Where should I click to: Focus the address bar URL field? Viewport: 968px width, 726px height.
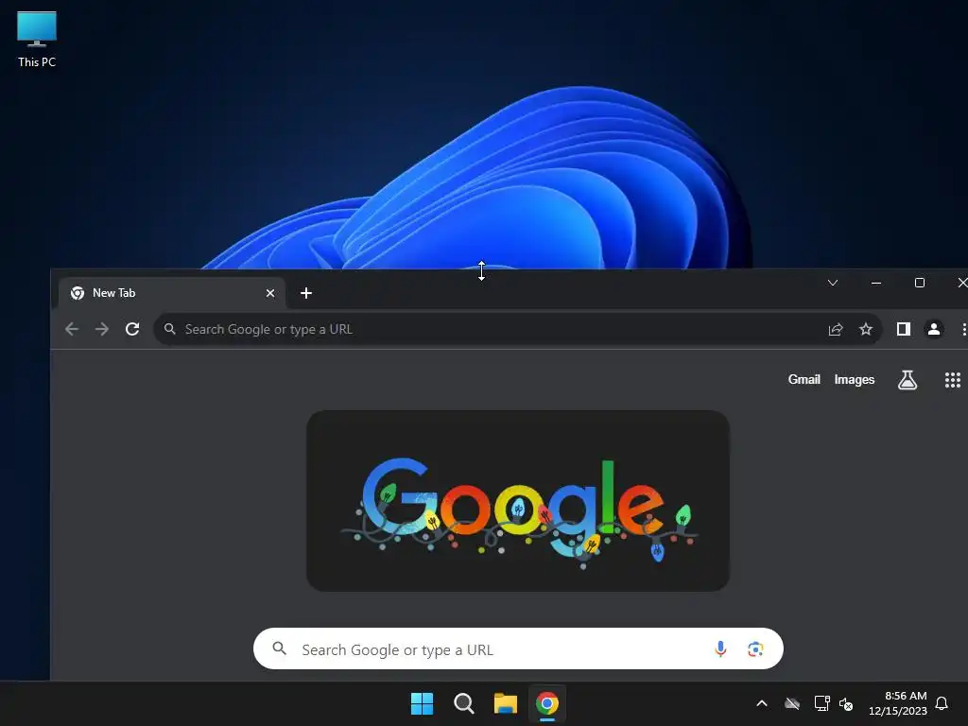click(517, 329)
